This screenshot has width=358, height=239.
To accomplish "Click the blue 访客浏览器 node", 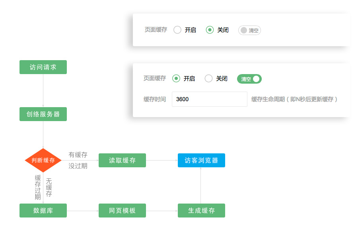I will click(201, 160).
